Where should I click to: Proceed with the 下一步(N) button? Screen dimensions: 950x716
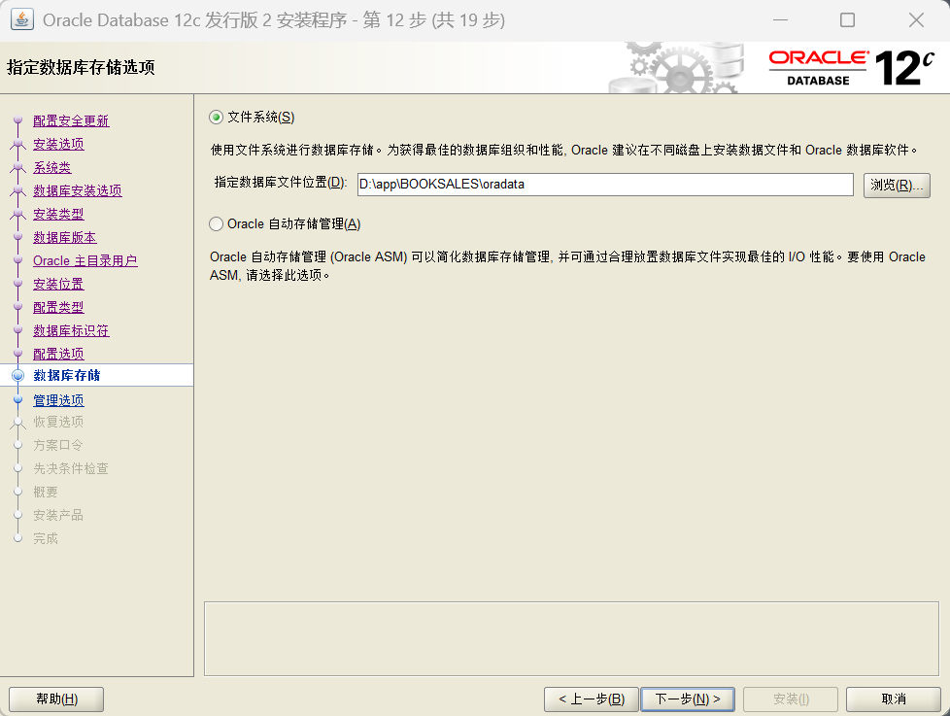(688, 699)
